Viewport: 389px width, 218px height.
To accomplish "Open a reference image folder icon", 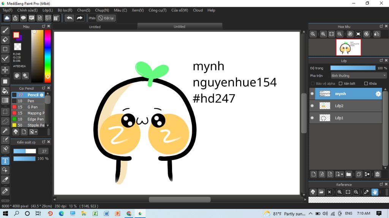I will click(321, 192).
